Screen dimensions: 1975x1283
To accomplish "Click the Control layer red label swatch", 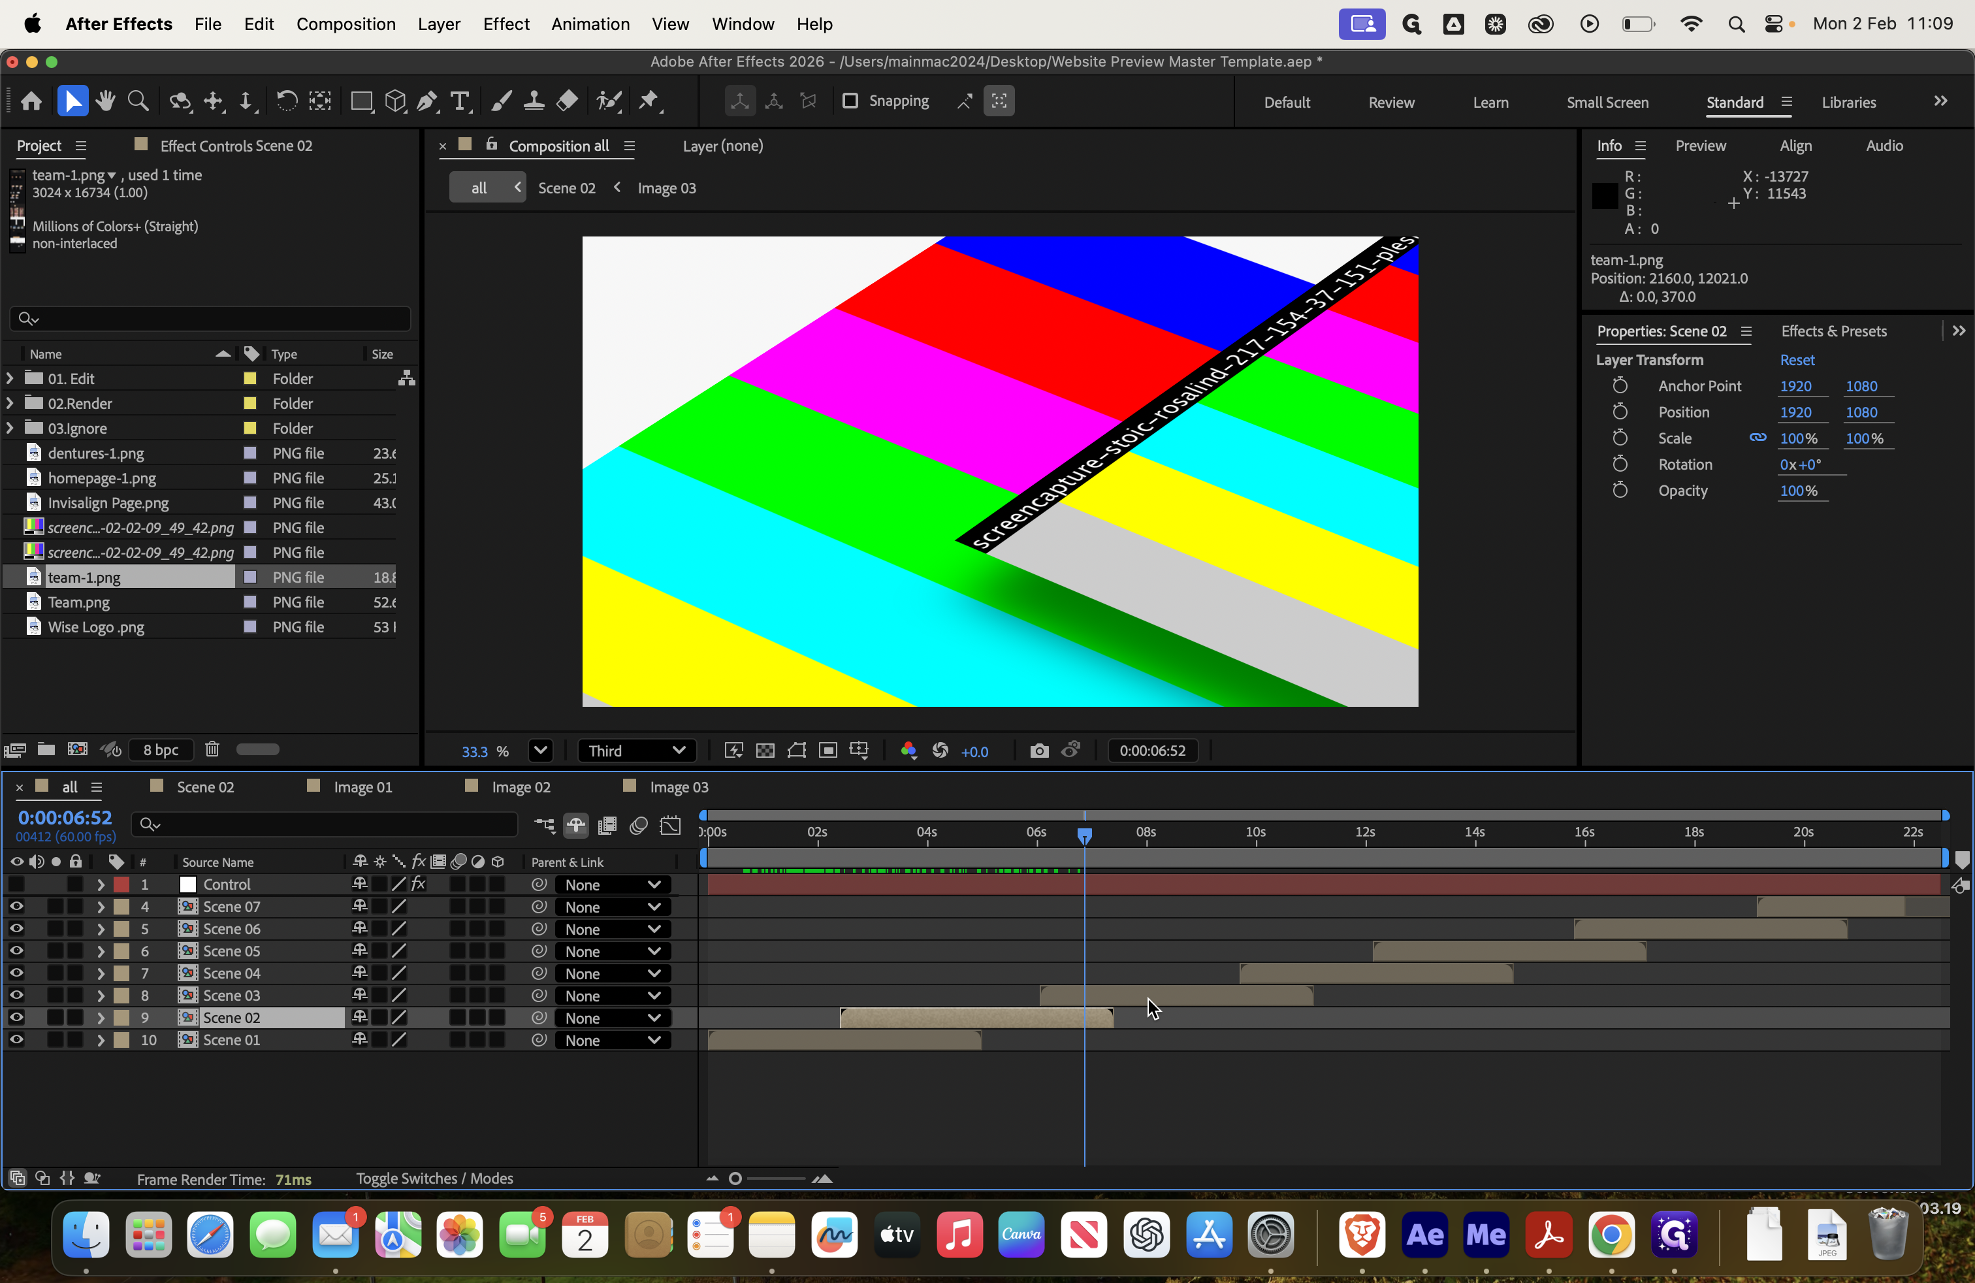I will [x=121, y=885].
